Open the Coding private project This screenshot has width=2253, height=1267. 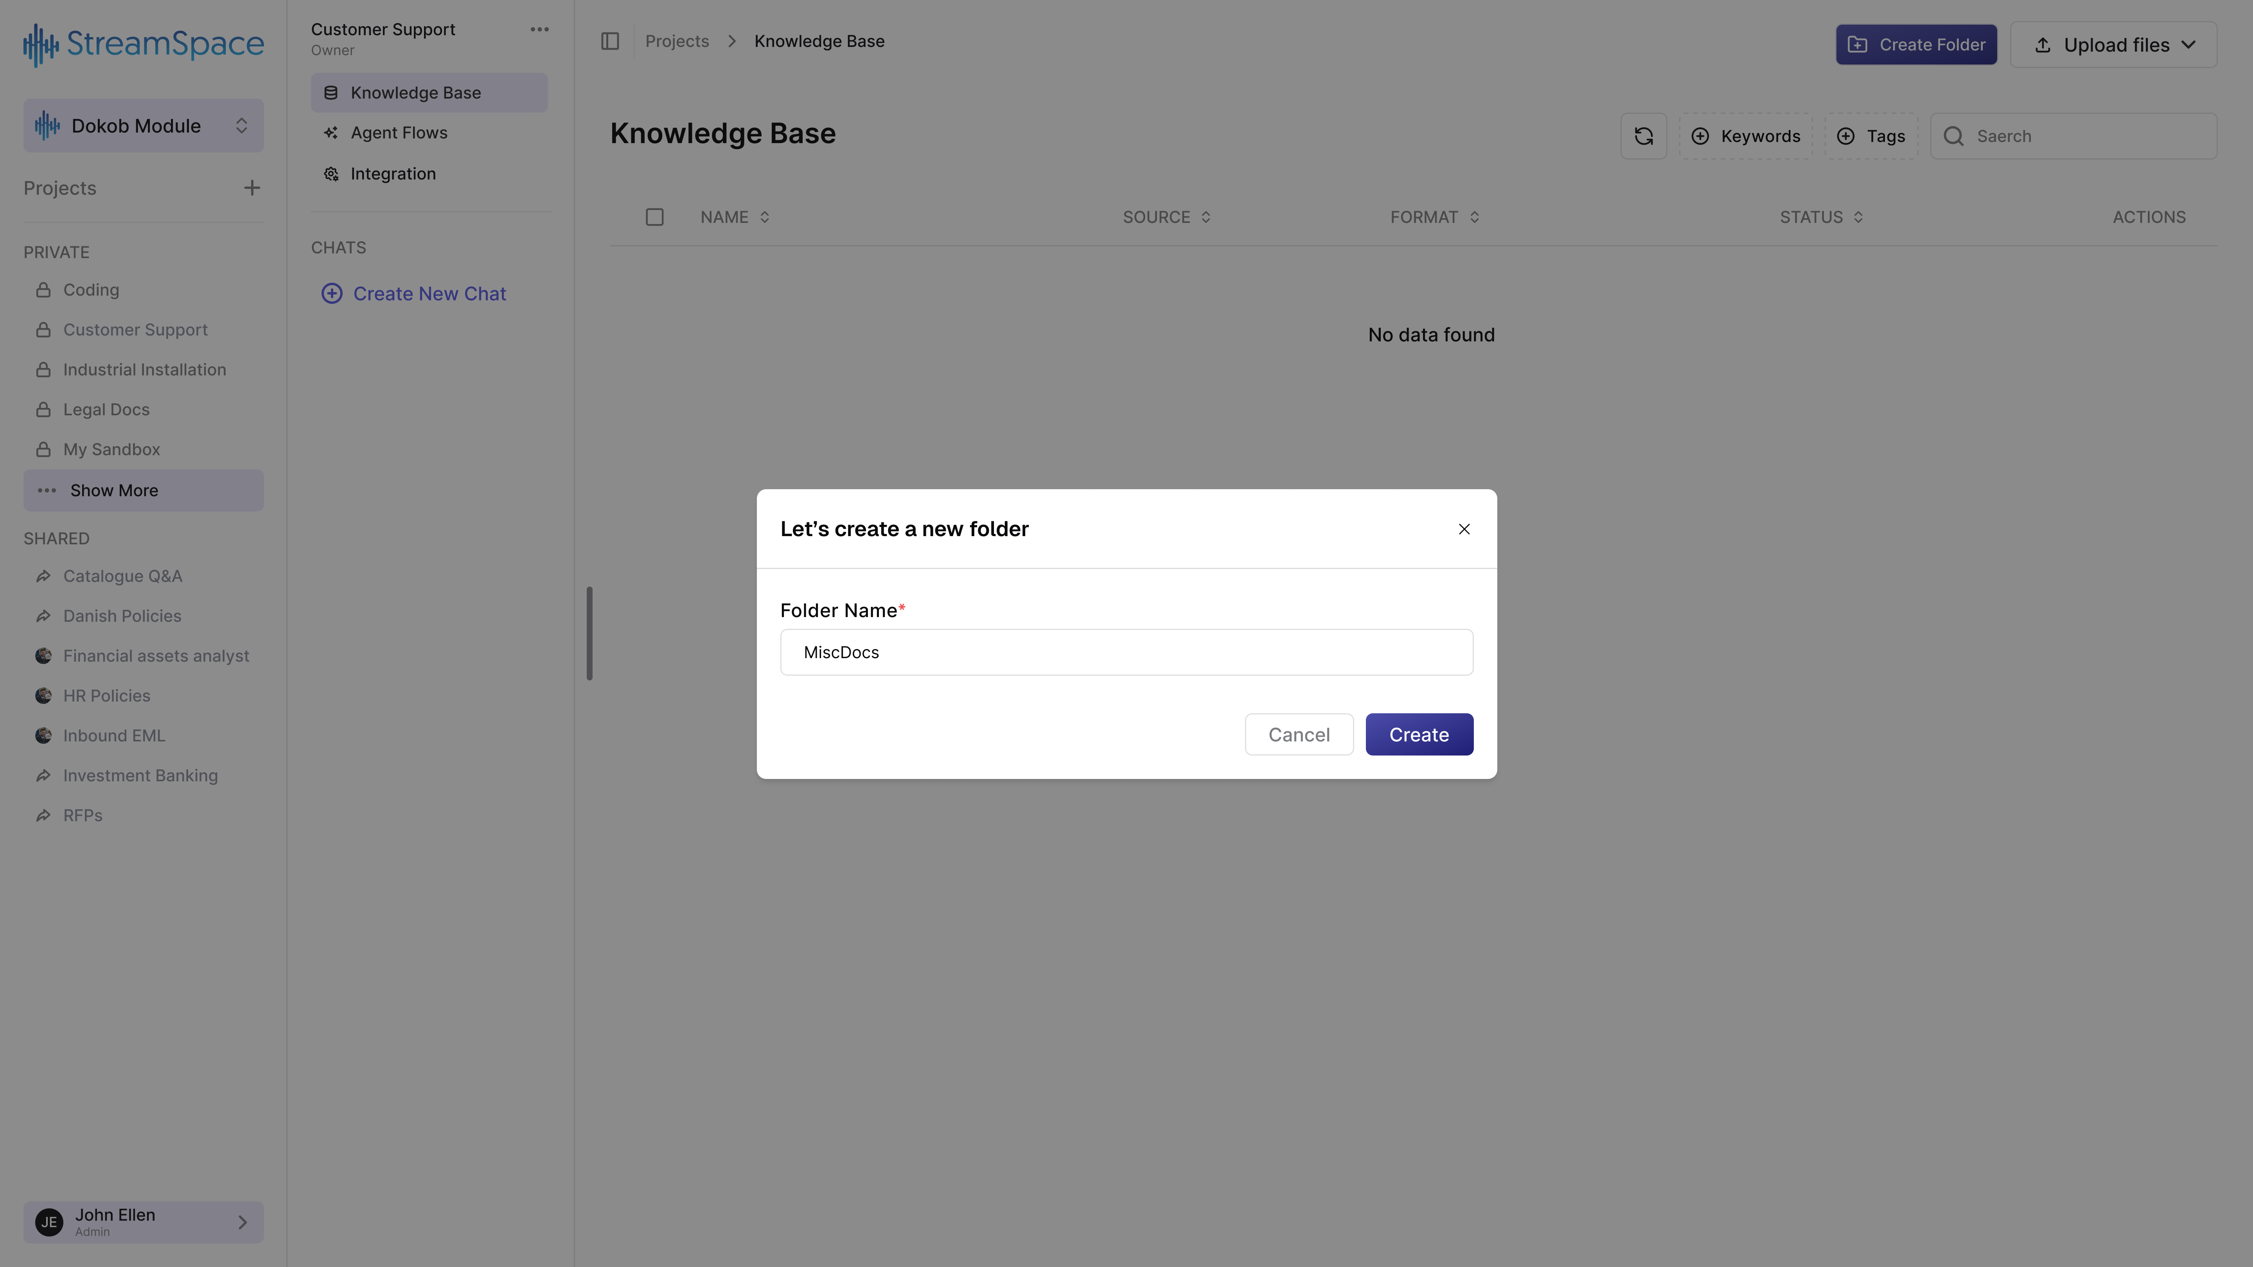(91, 290)
